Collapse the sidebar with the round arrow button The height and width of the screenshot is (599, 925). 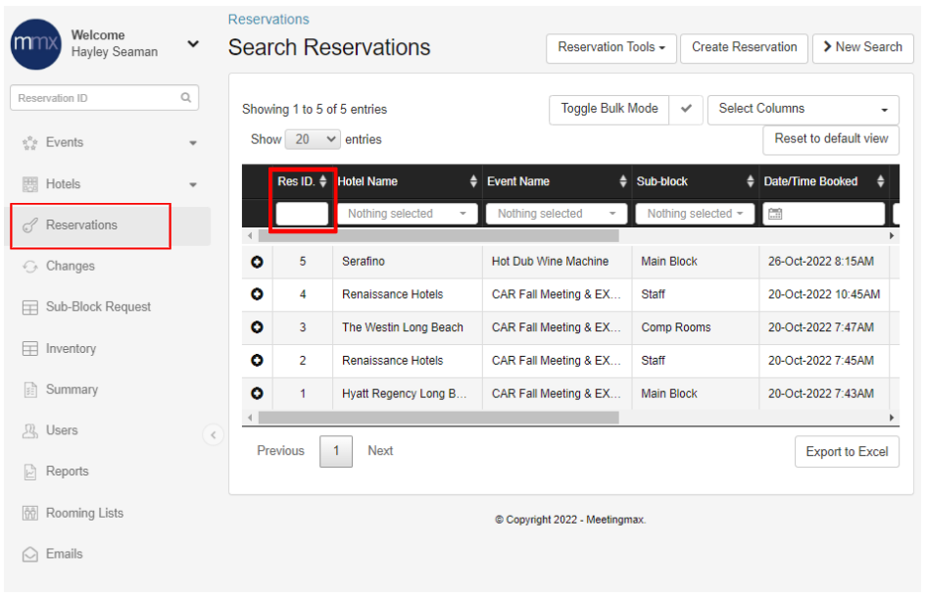(213, 435)
